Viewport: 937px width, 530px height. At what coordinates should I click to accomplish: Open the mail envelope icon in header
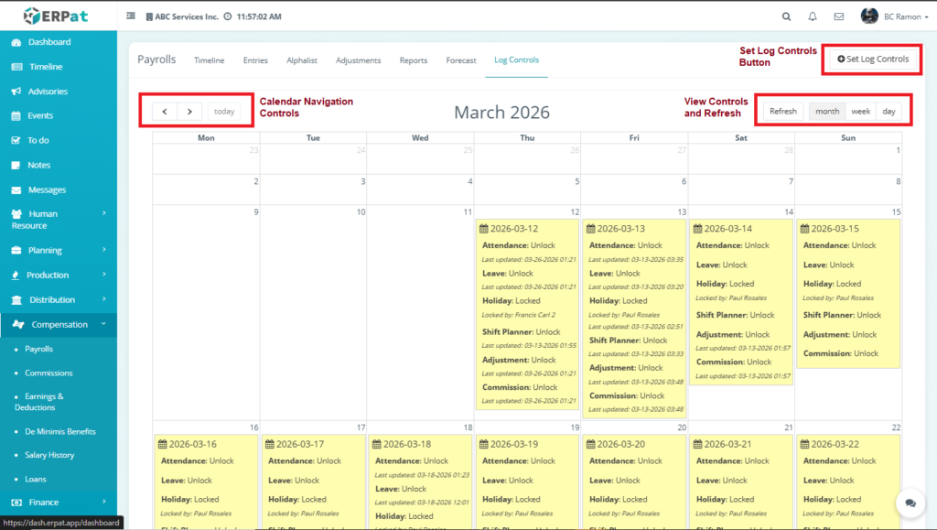pos(838,16)
